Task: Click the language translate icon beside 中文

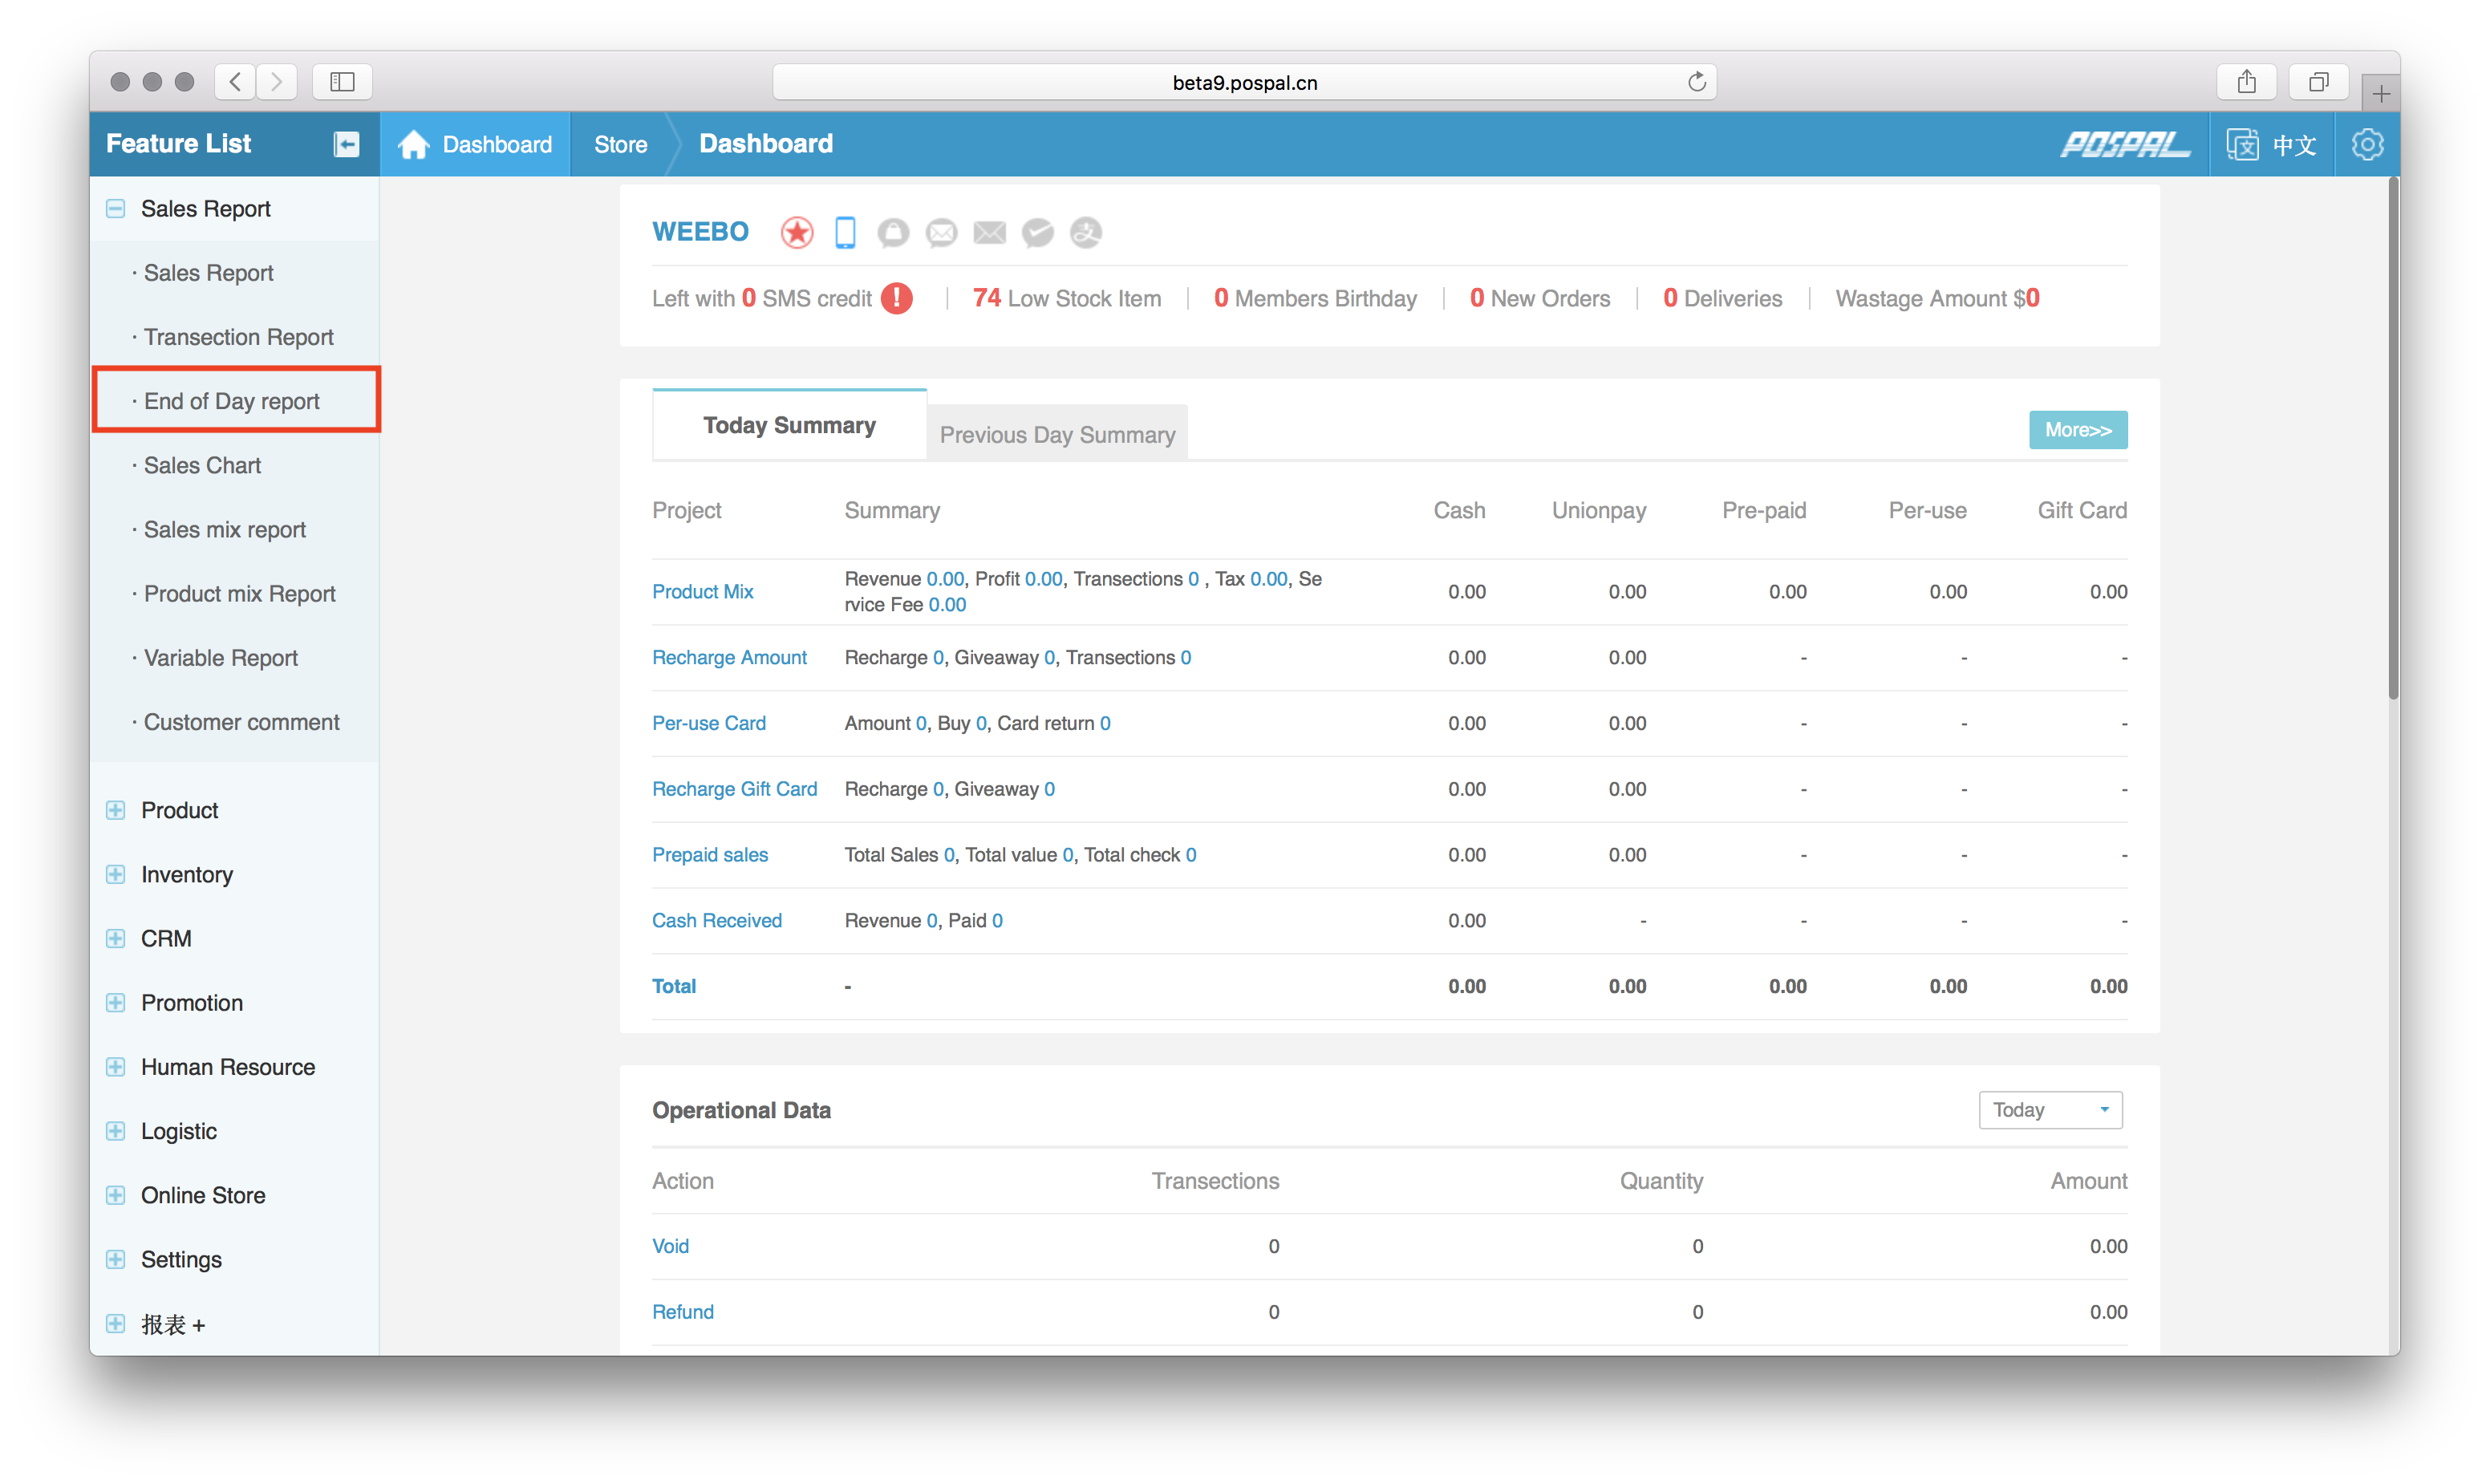Action: coord(2242,144)
